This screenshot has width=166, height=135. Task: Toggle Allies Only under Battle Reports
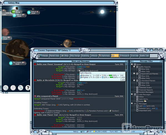tap(139, 71)
